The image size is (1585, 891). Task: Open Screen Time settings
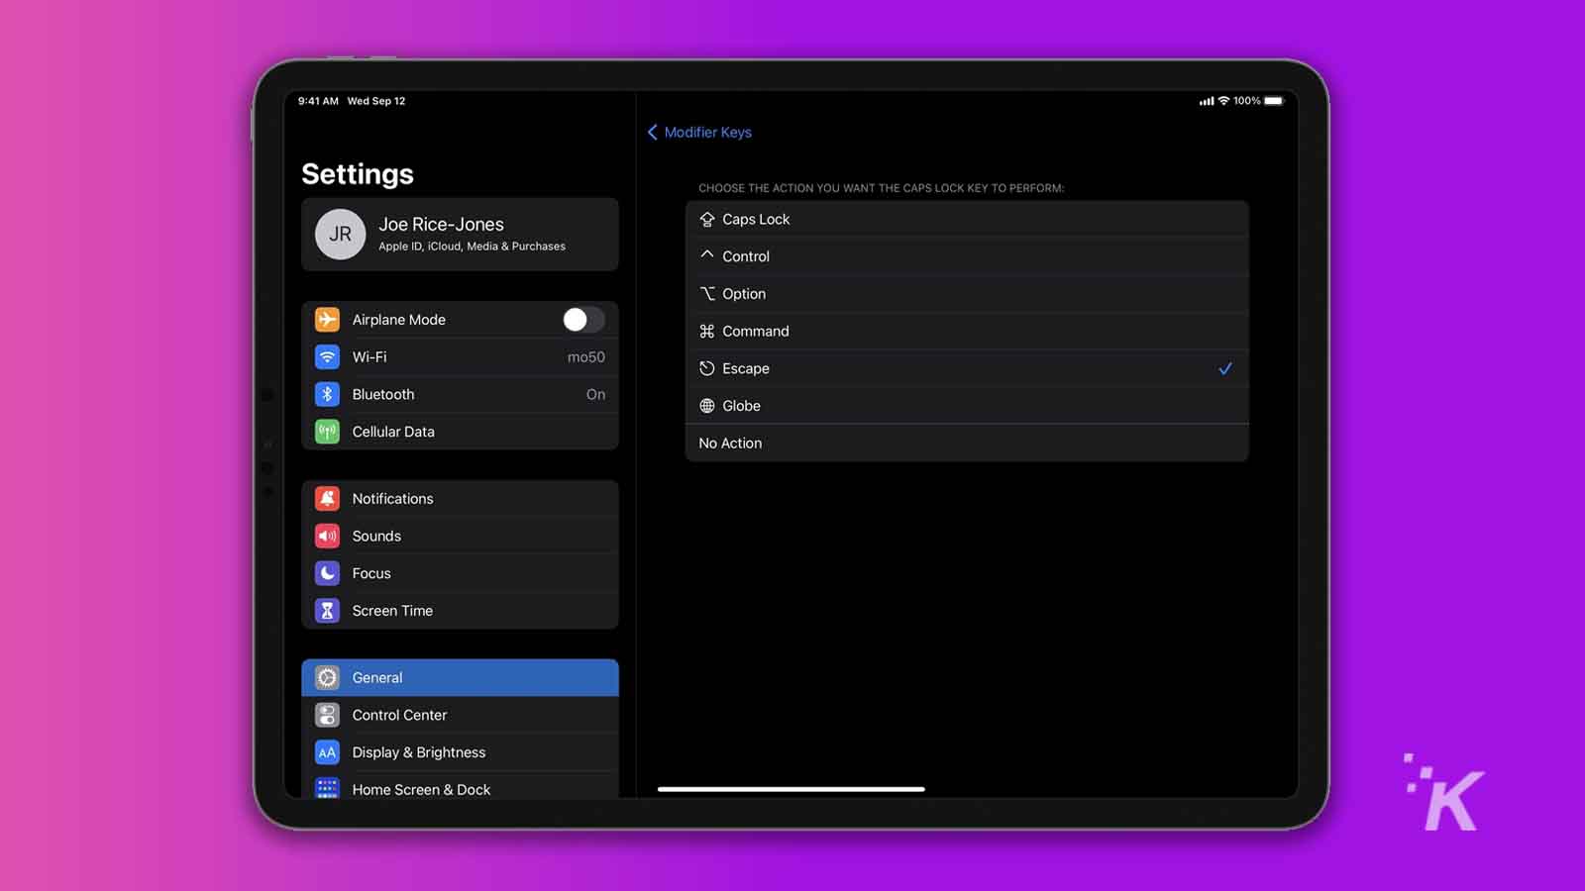[460, 611]
